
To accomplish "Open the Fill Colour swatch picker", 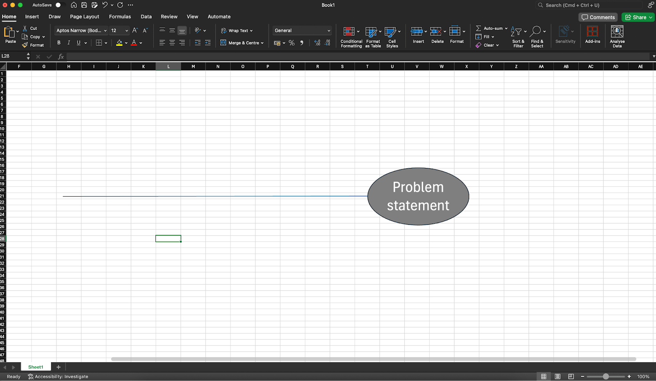I will pos(119,43).
